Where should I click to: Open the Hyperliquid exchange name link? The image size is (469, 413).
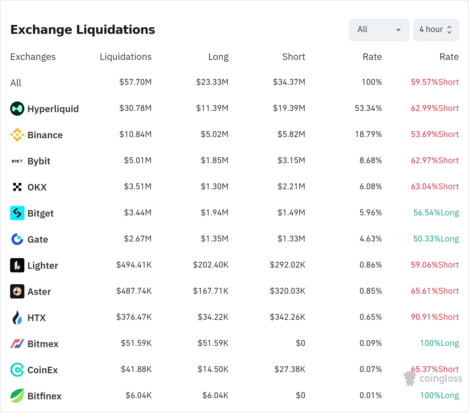(x=53, y=109)
